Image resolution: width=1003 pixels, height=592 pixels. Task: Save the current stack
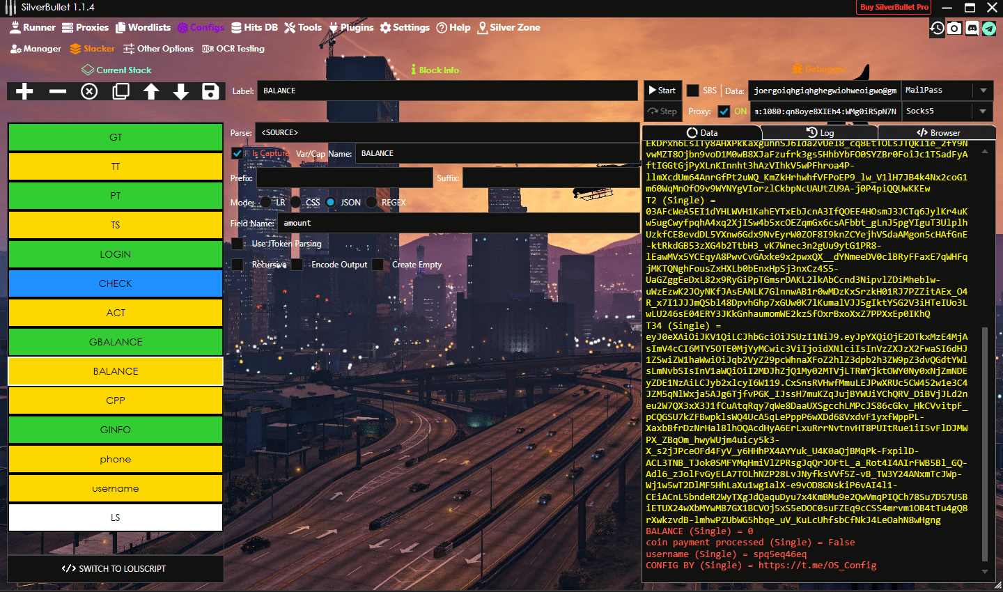point(211,91)
